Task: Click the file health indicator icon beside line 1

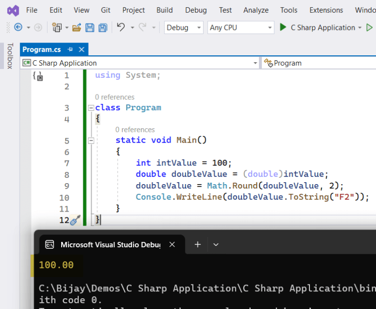Action: [x=38, y=76]
